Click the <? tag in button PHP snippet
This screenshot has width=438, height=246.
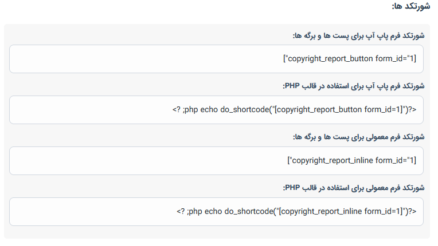(177, 110)
